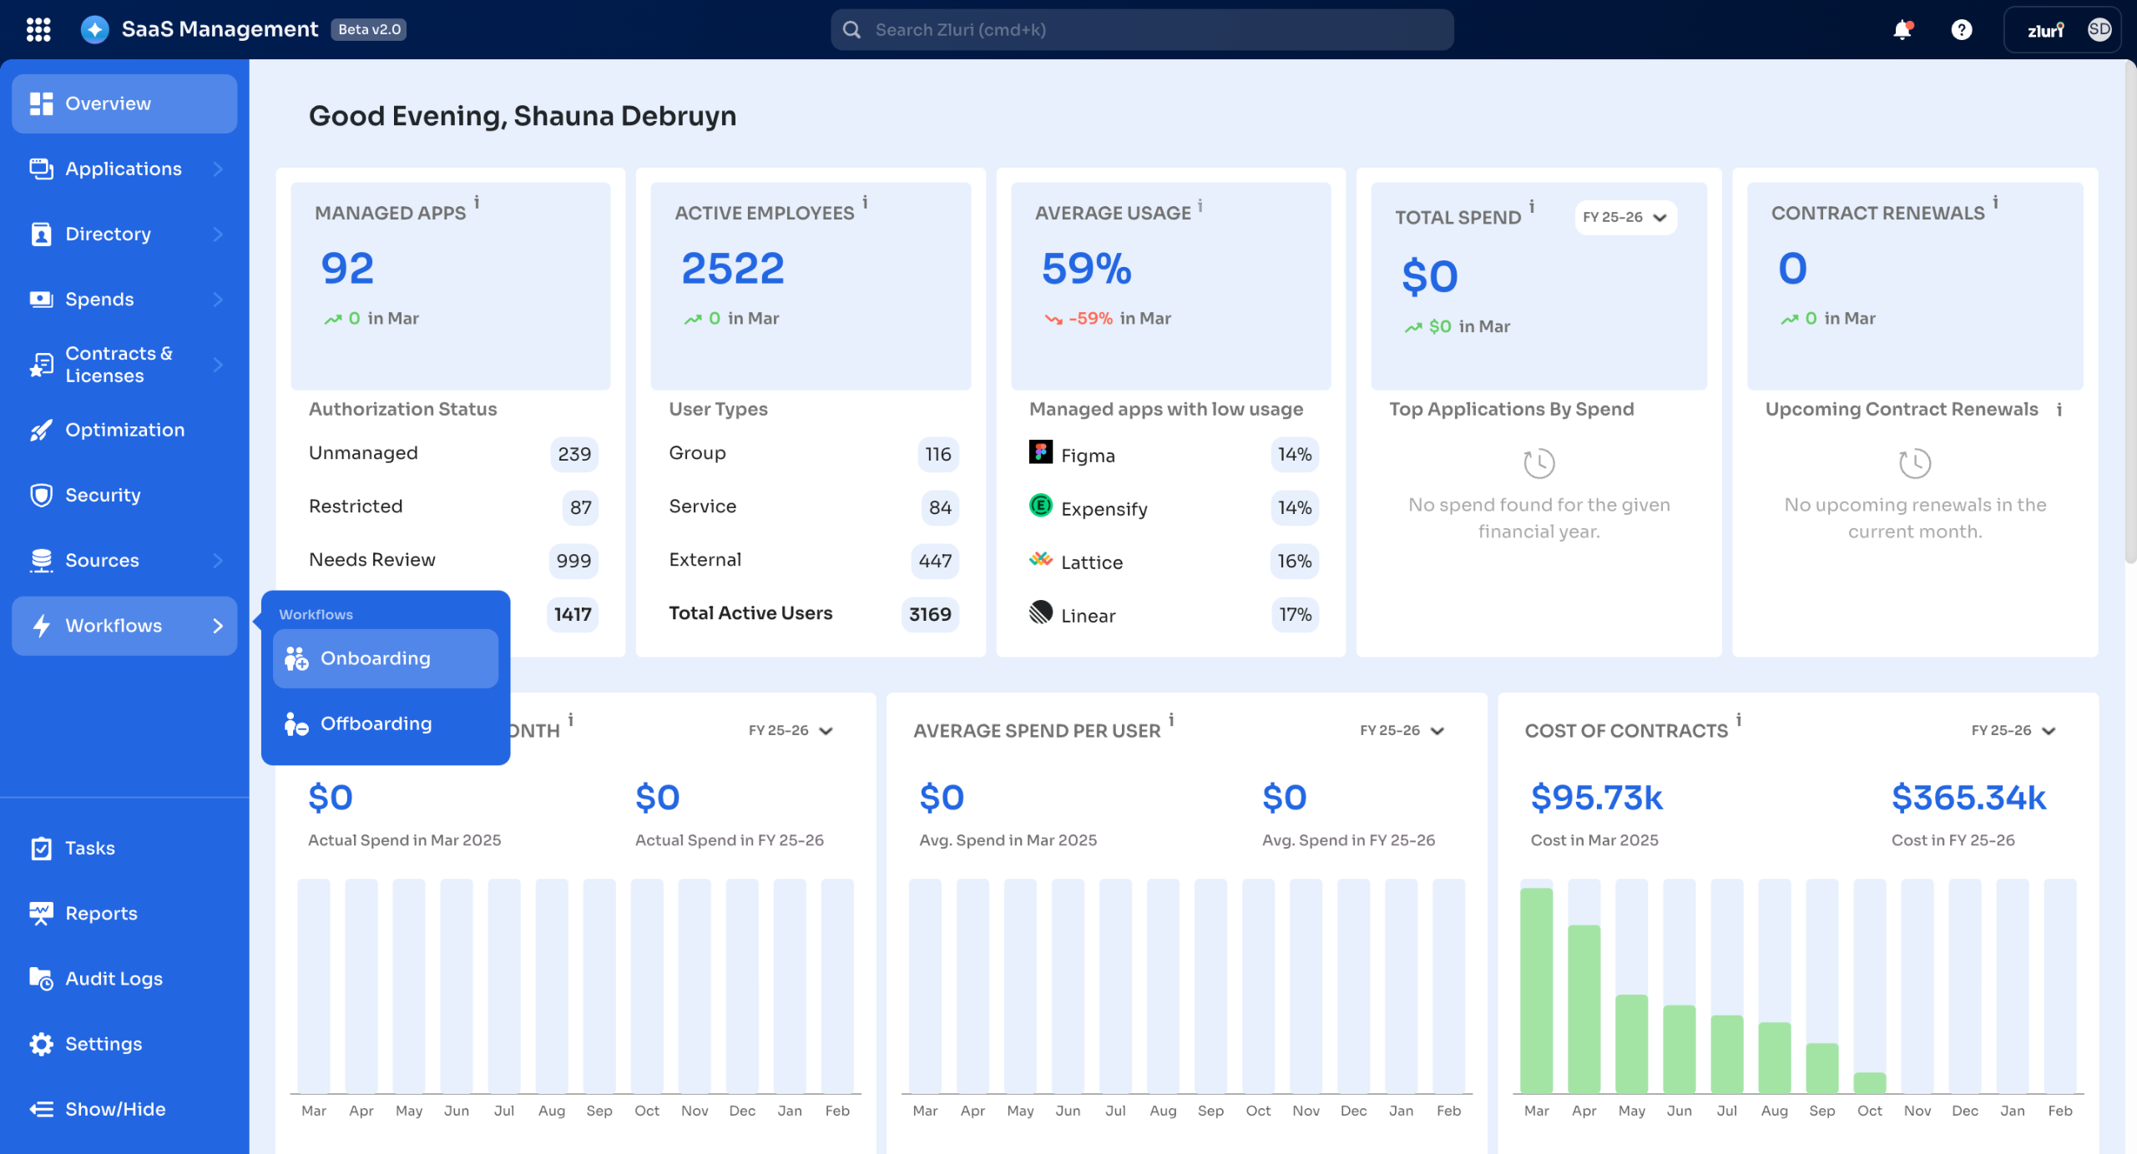Expand the Sources sidebar chevron

point(218,560)
